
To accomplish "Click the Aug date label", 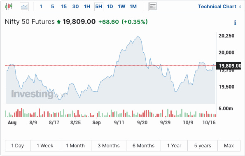I will point(12,123).
